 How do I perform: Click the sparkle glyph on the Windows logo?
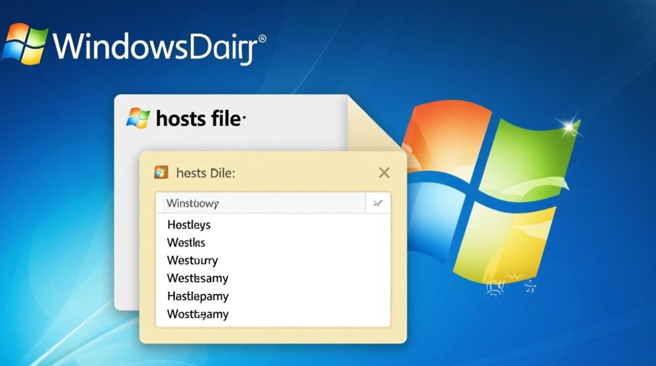(x=570, y=128)
